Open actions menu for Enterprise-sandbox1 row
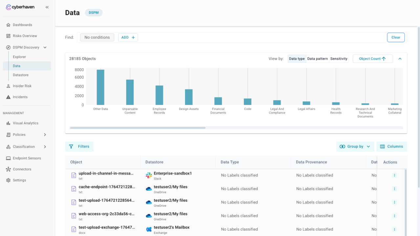 [394, 175]
